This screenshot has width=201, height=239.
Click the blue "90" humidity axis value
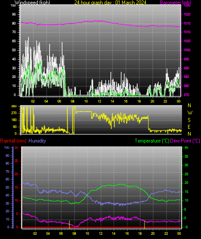[7, 155]
